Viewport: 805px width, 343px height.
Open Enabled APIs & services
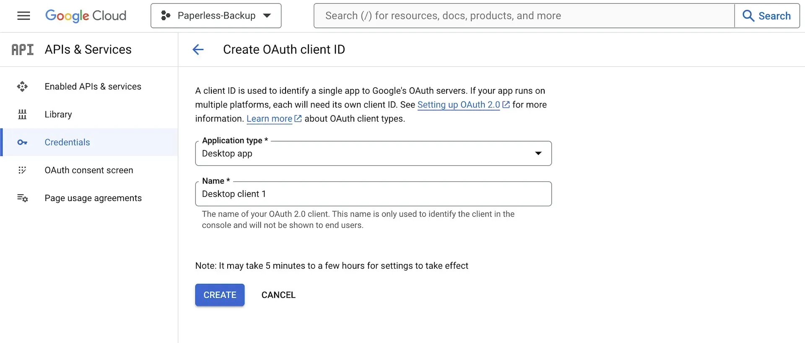pos(89,86)
